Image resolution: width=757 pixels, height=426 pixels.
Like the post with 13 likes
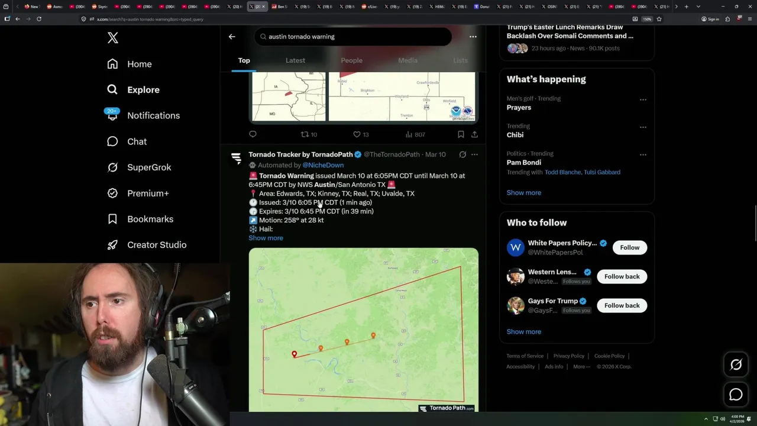point(361,134)
